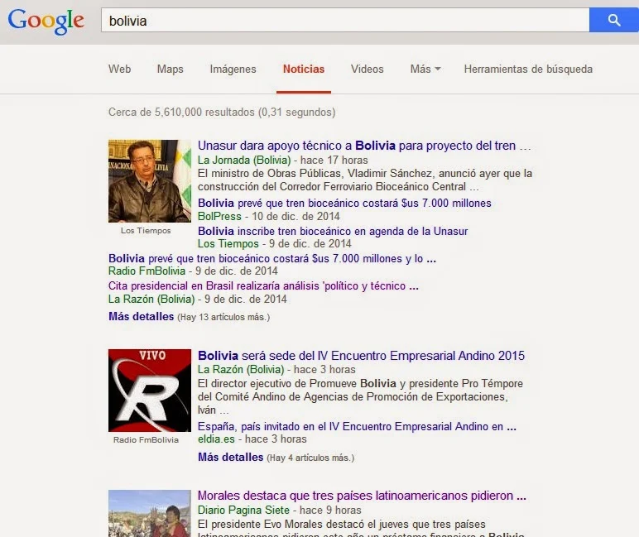639x537 pixels.
Task: Switch to the Web tab
Action: [119, 69]
